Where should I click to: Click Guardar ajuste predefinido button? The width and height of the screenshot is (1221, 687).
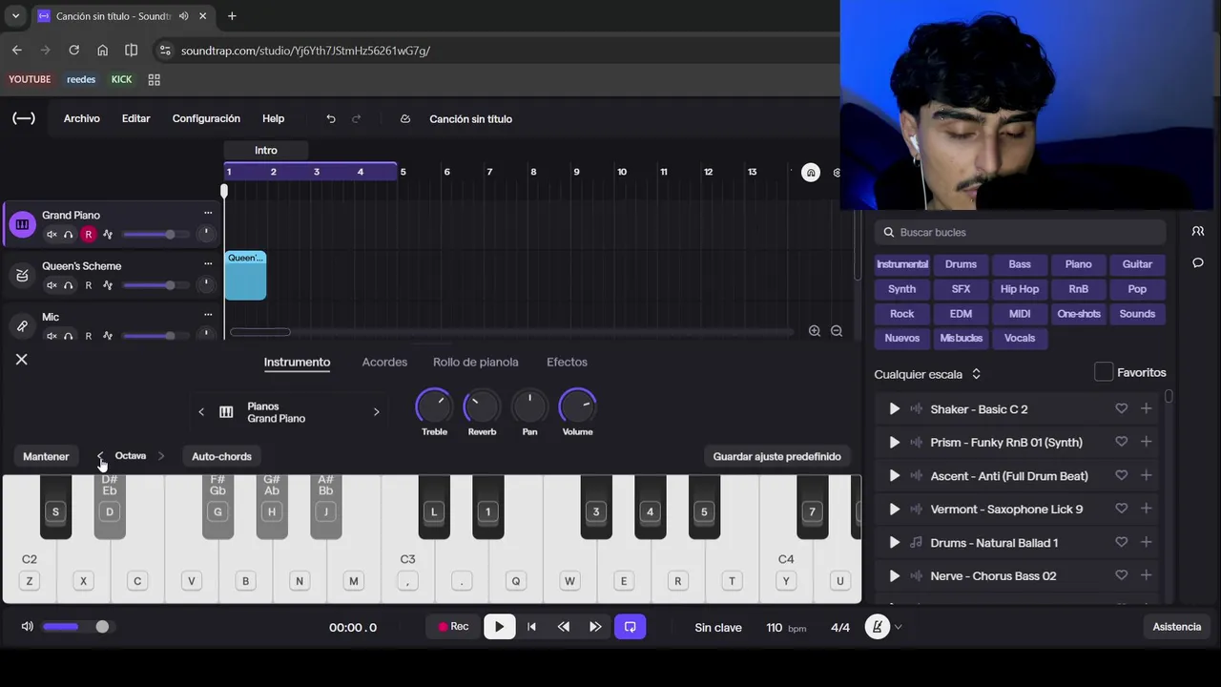pyautogui.click(x=777, y=456)
